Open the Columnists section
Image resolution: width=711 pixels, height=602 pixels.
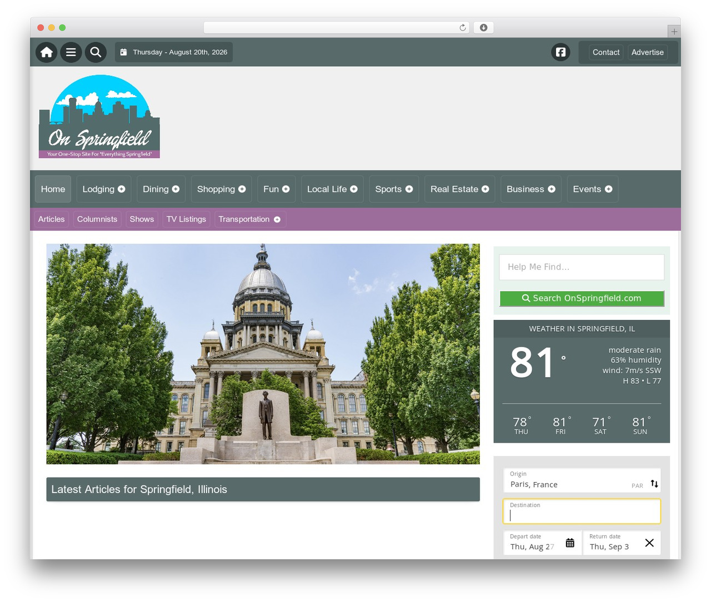[x=97, y=219]
